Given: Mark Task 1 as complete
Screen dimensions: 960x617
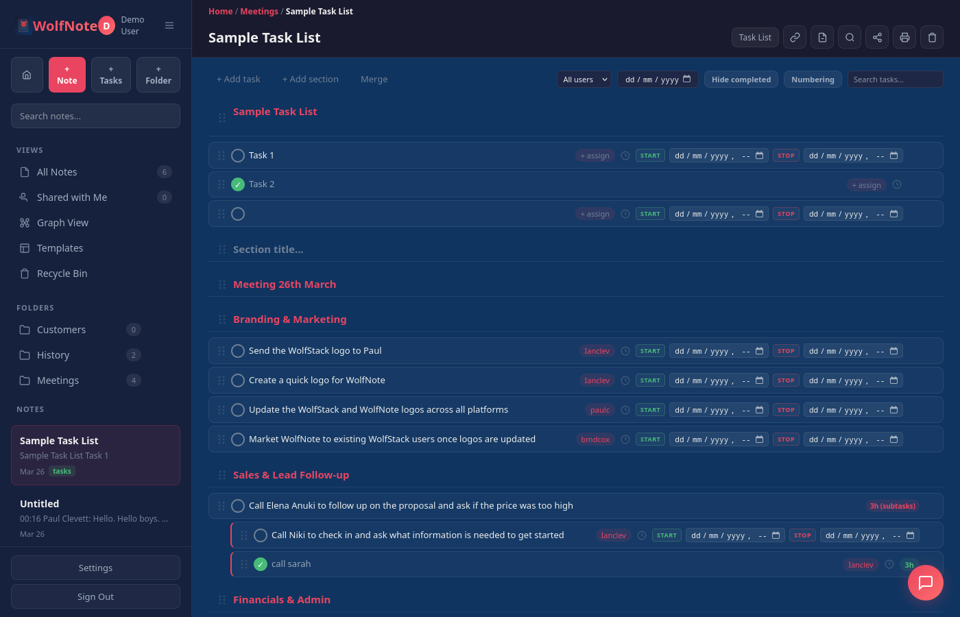Looking at the screenshot, I should click(238, 156).
